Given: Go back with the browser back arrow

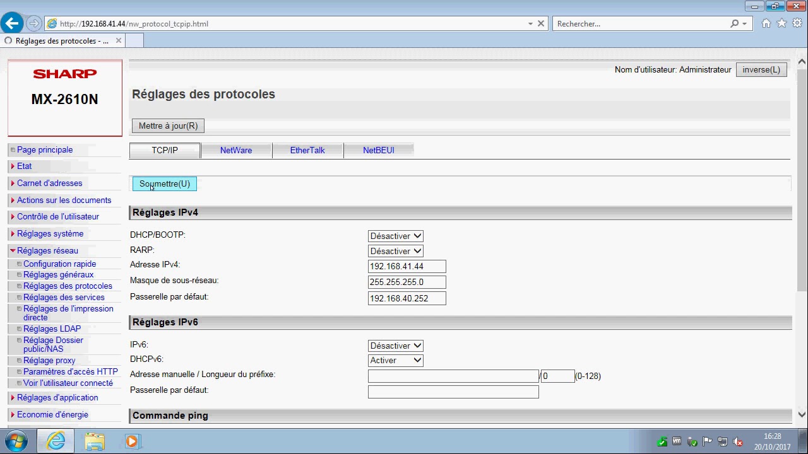Looking at the screenshot, I should coord(12,23).
